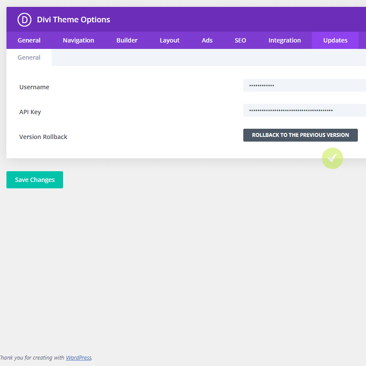Focus the Username input field

pos(305,85)
